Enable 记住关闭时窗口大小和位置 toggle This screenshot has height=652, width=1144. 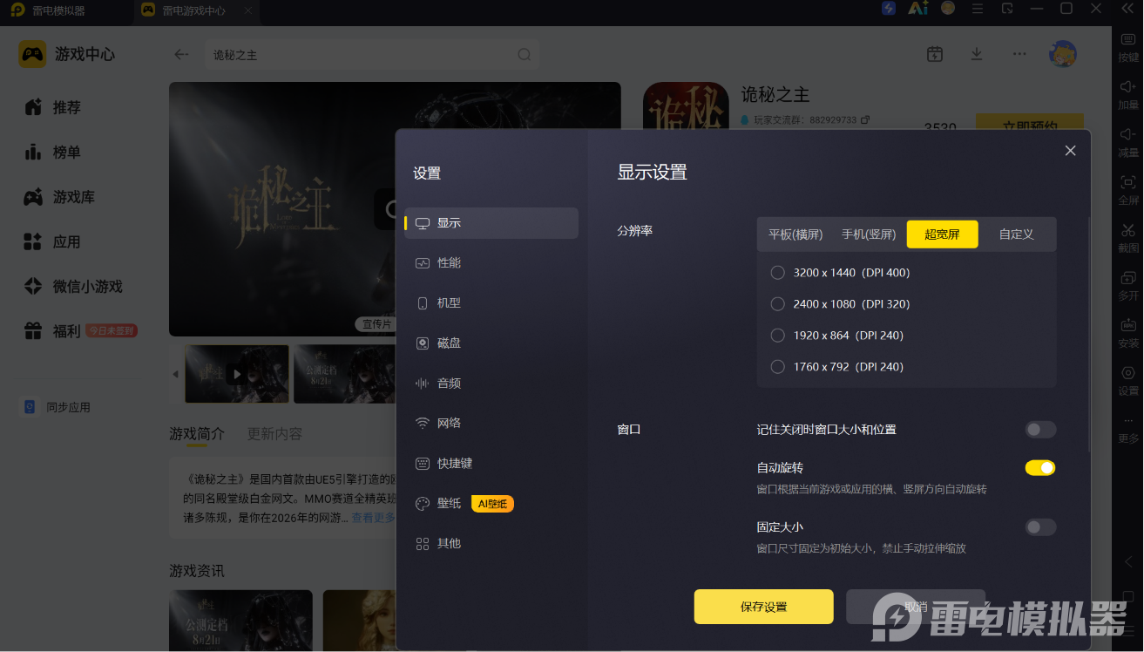point(1040,430)
